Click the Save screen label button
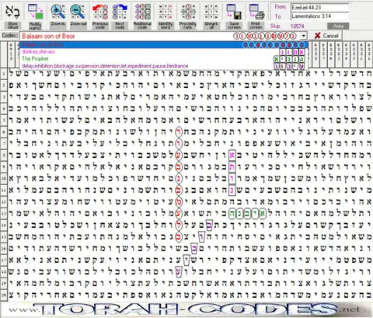Viewport: 373px width, 318px height. (234, 25)
